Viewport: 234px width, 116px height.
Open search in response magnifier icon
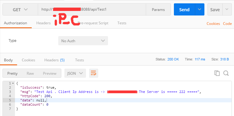[226, 73]
